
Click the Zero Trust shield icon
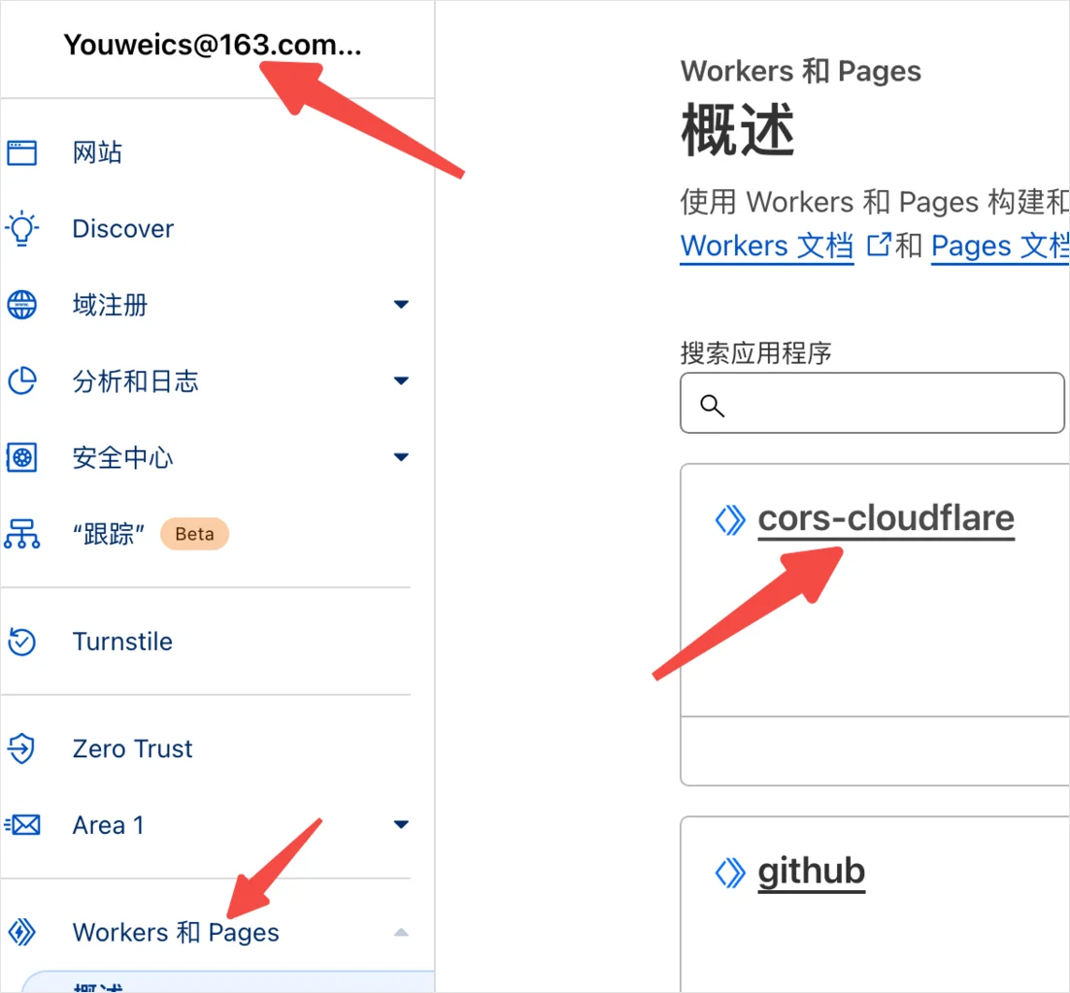(x=21, y=748)
